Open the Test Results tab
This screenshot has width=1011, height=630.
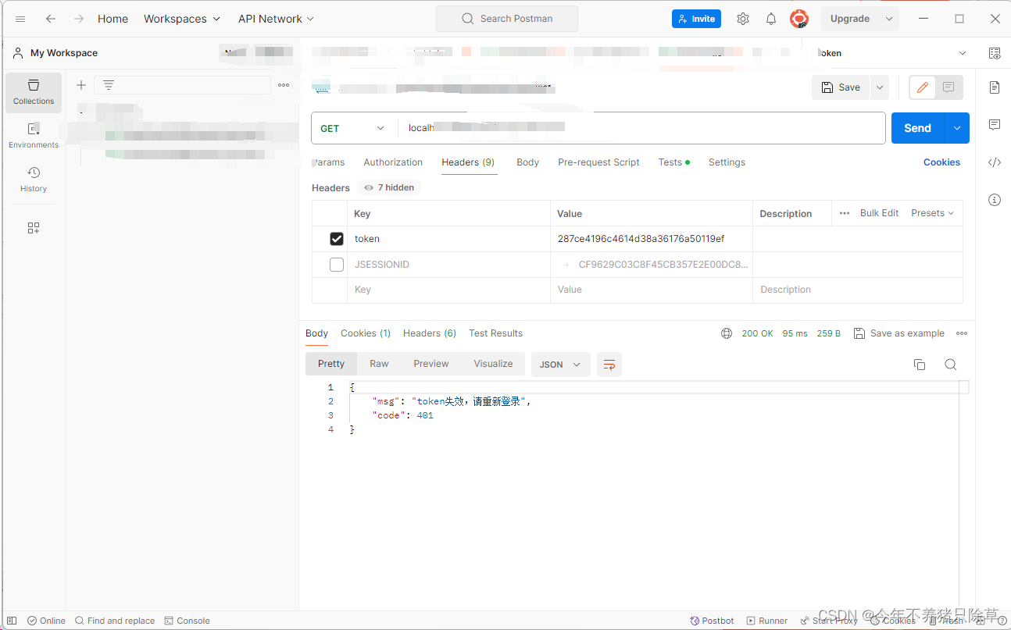tap(495, 333)
